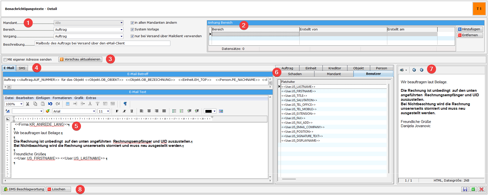Uncheck the 'System Vorlage' checkbox

132,29
